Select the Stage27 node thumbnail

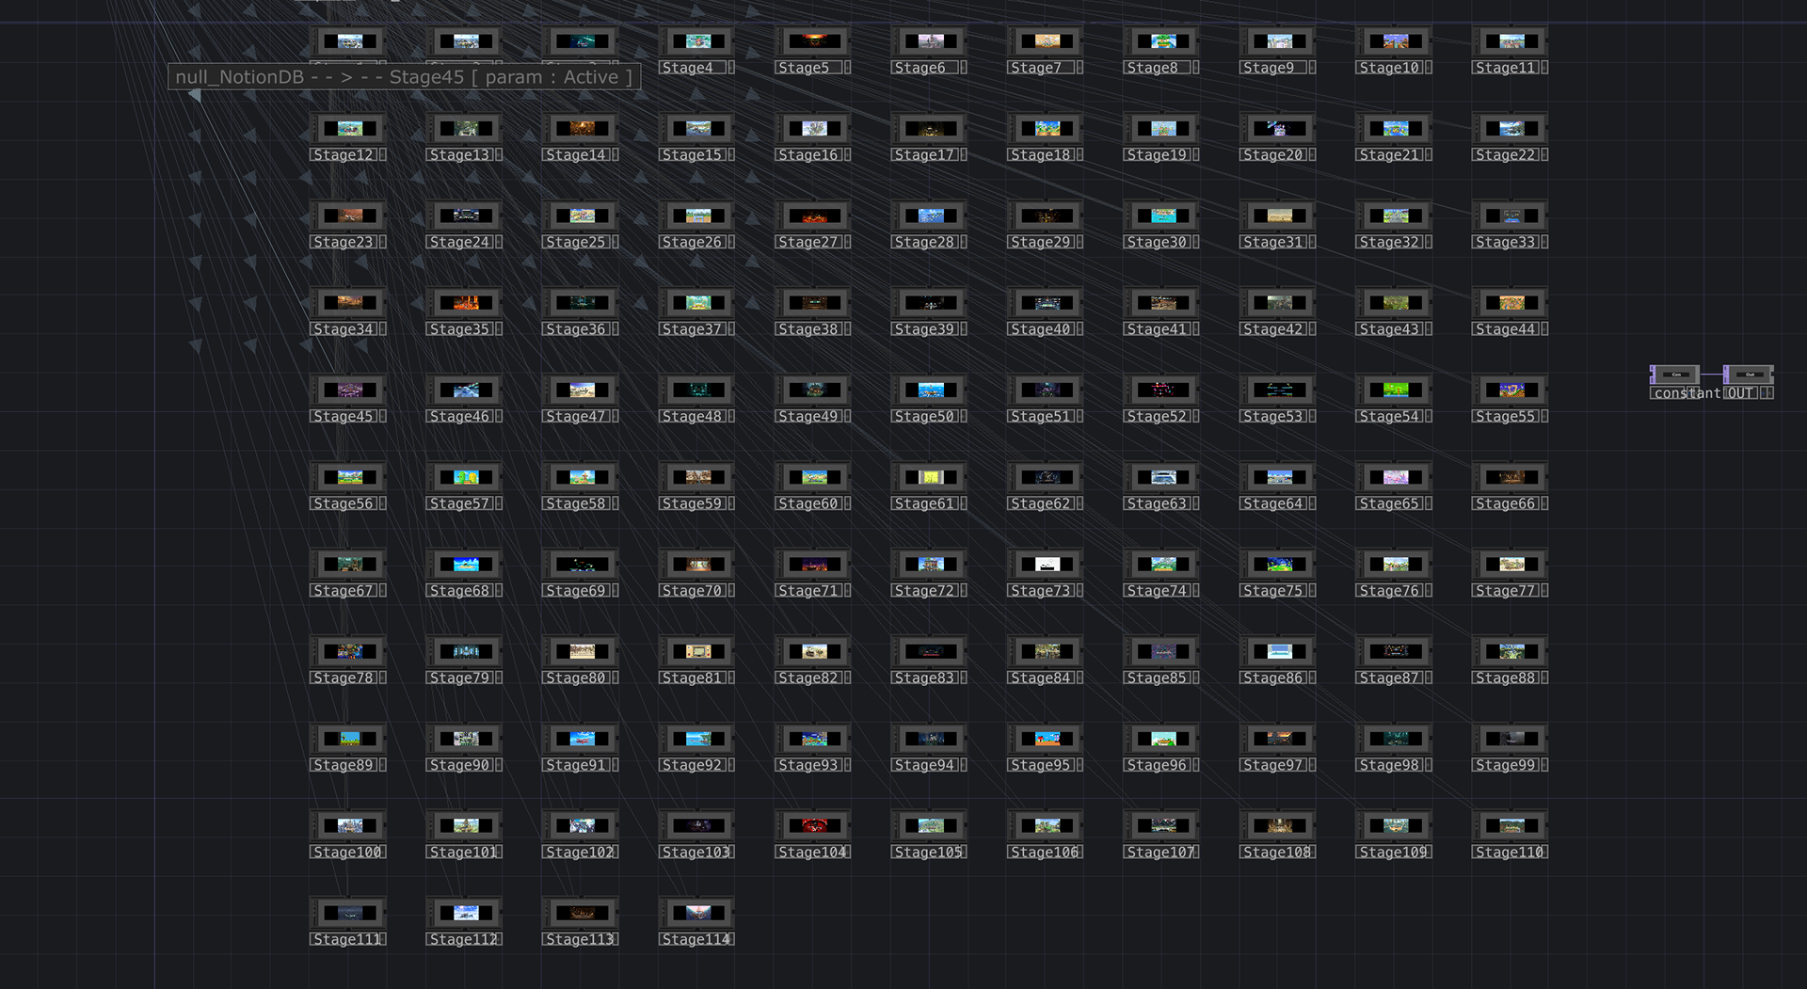click(x=814, y=215)
